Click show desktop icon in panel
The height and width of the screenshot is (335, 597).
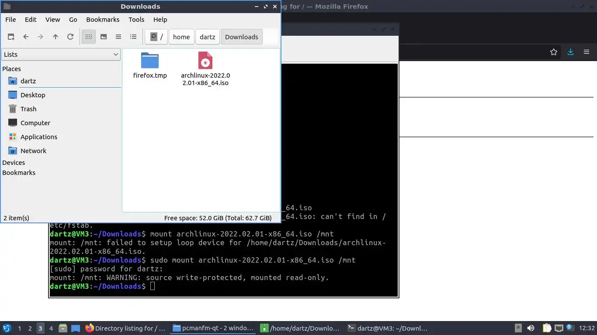76,328
